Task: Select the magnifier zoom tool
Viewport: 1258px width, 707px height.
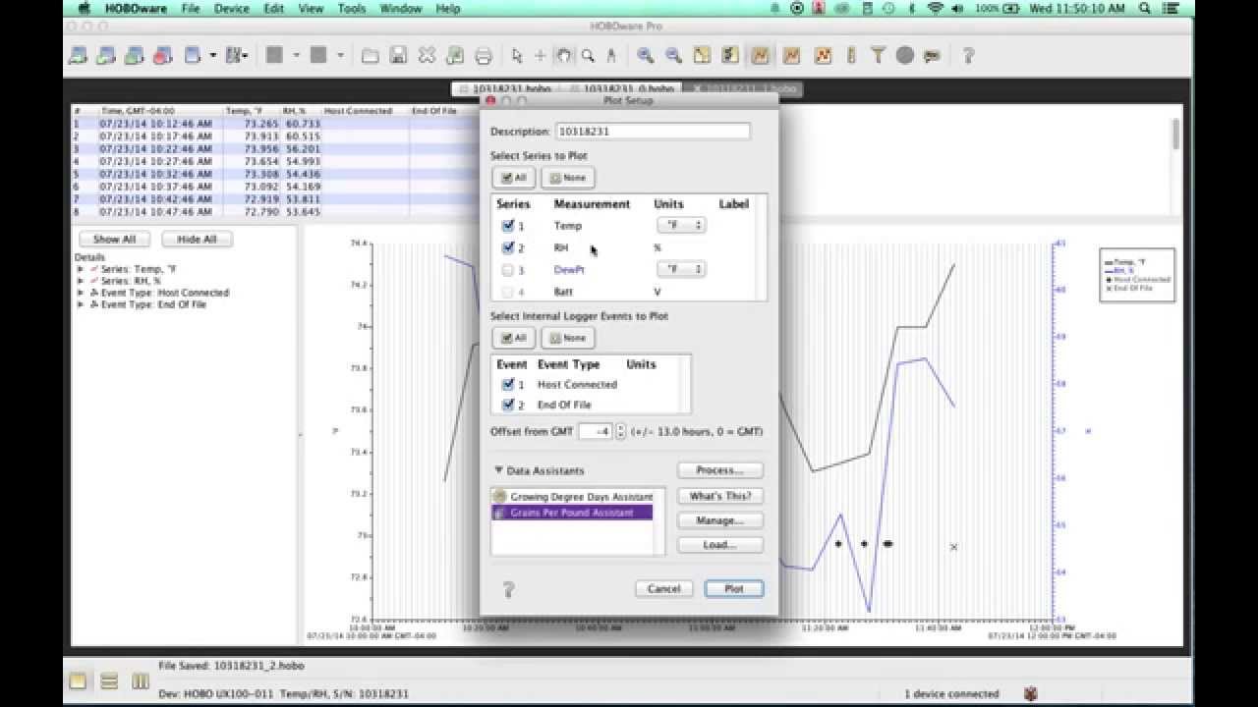Action: (x=588, y=56)
